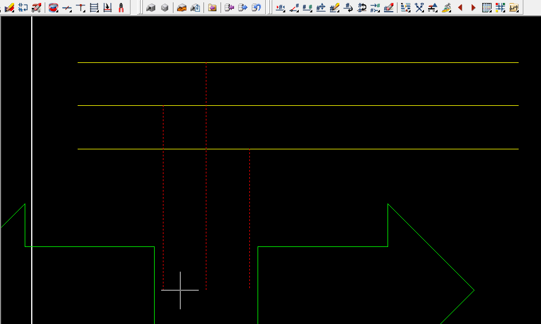This screenshot has height=324, width=541.
Task: Click the pencil drawing icon at toolbar start
Action: pos(9,8)
